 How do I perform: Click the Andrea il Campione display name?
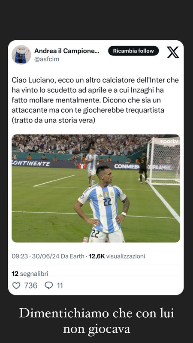coord(67,51)
